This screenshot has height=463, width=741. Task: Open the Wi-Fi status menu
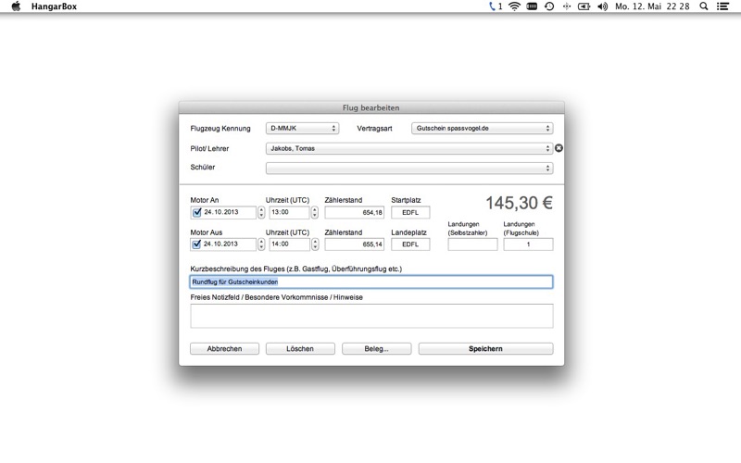(x=514, y=6)
